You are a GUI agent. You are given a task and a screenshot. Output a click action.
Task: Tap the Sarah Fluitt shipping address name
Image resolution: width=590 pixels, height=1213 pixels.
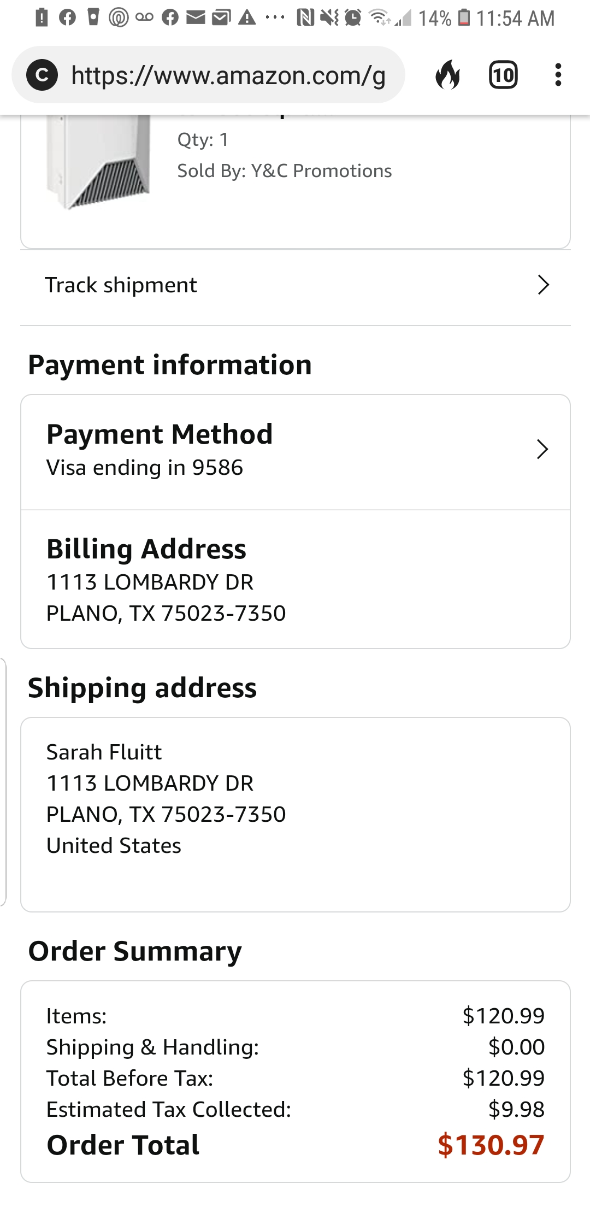(x=104, y=752)
